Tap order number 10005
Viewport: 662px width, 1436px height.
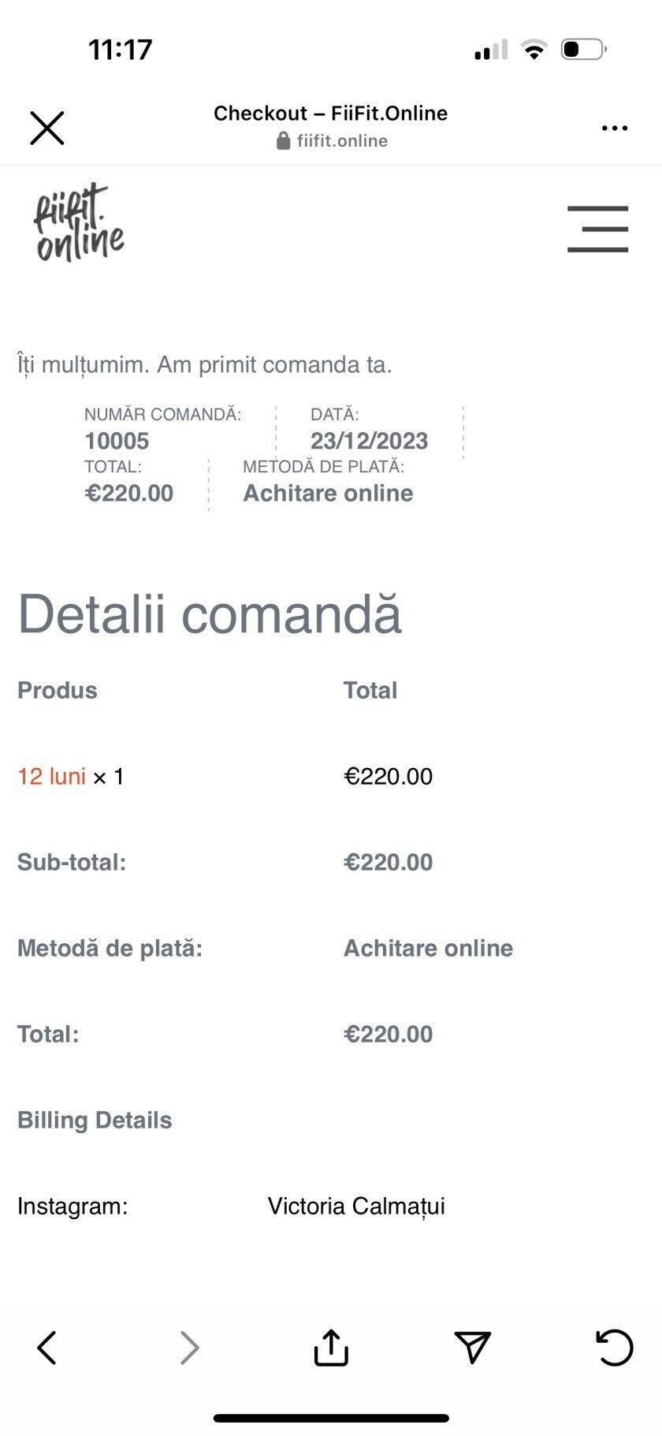(117, 441)
